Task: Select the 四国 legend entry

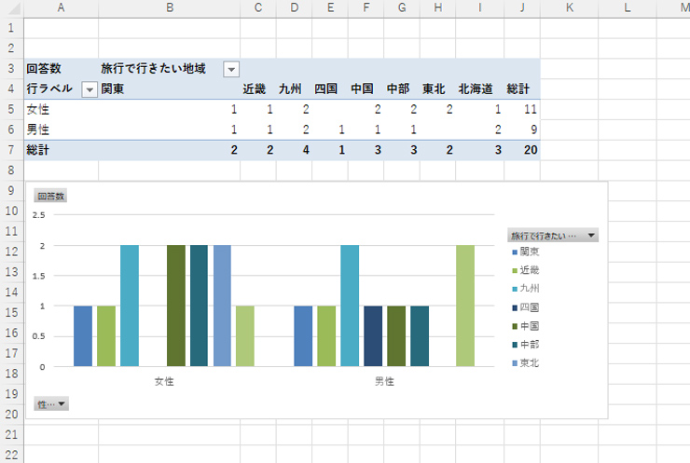Action: pos(529,307)
